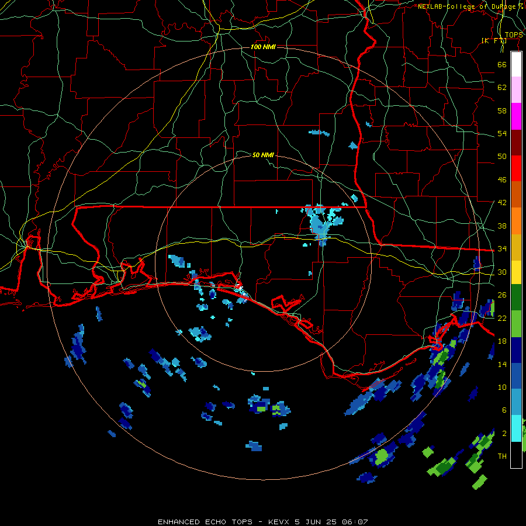
Task: Select the dark red legend swatch
Action: click(516, 142)
